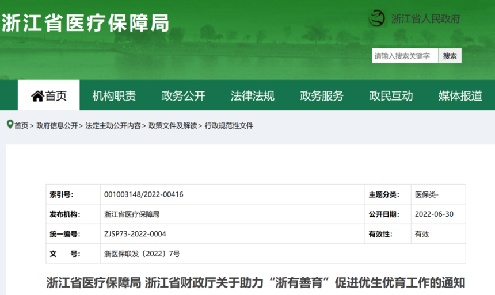Focus the 请输入搜索关键字 search field
The image size is (495, 295).
pyautogui.click(x=405, y=56)
